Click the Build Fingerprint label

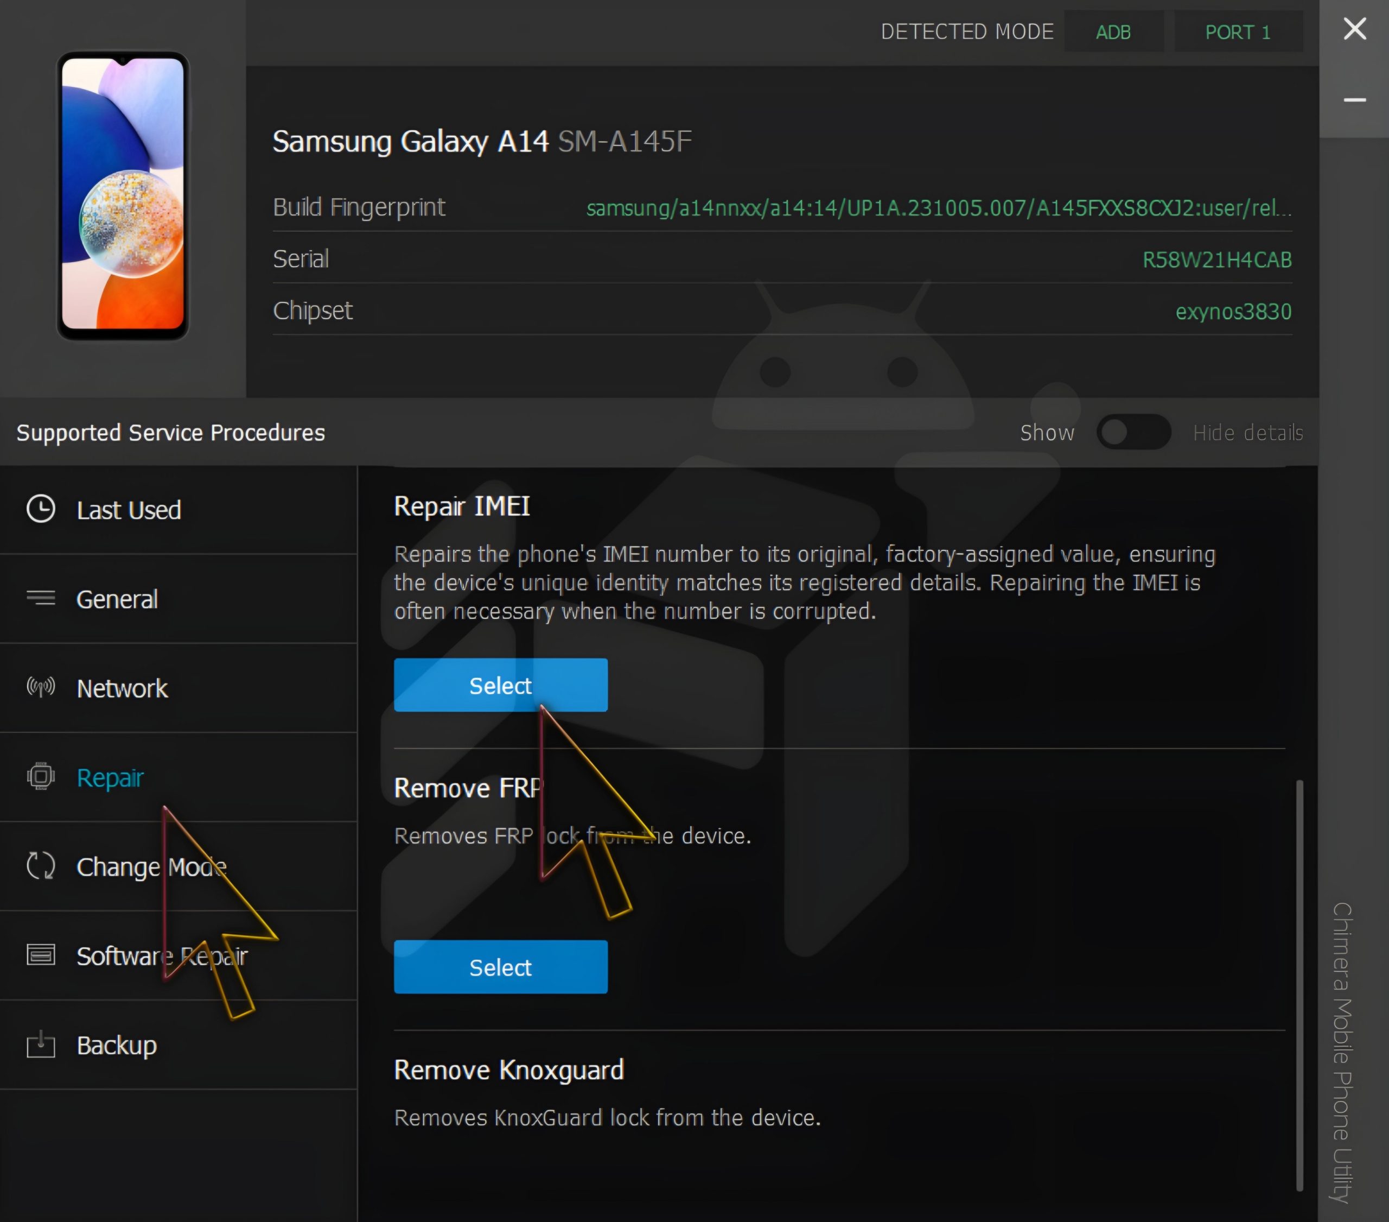[x=359, y=207]
